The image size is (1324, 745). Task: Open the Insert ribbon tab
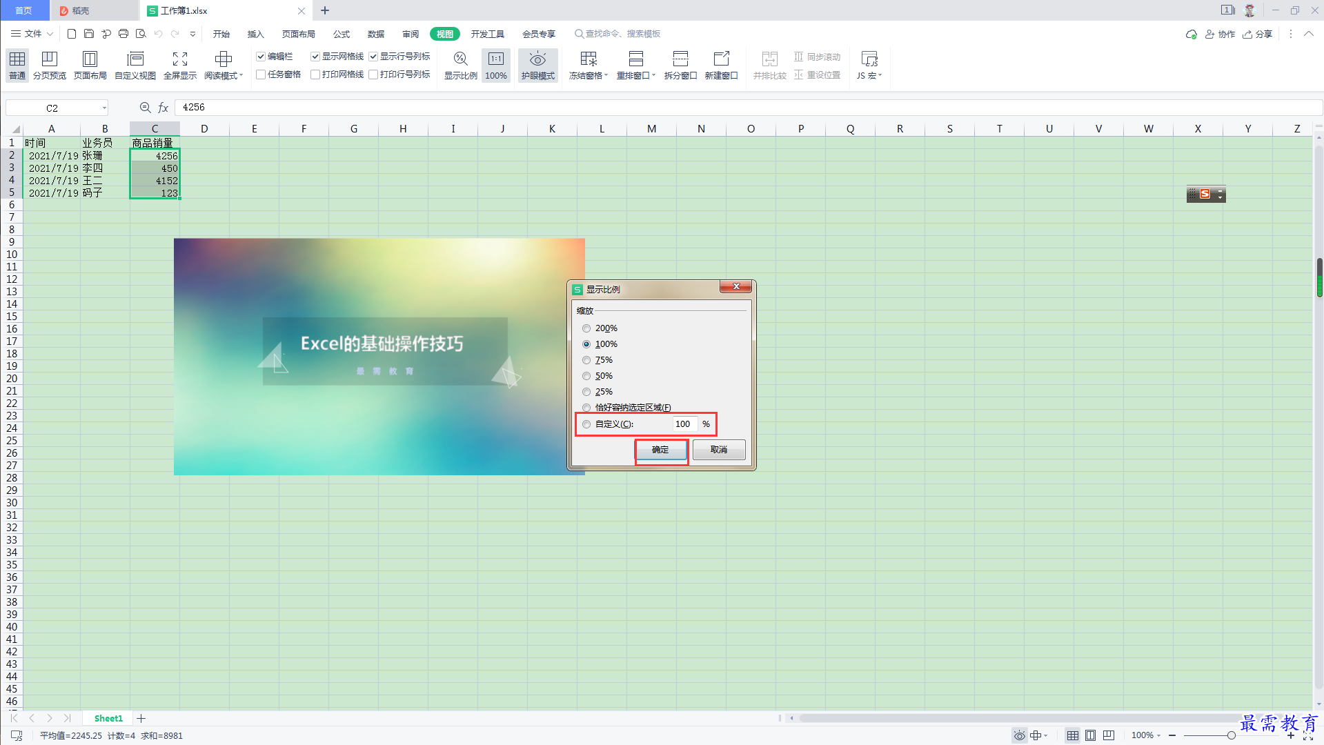tap(256, 34)
